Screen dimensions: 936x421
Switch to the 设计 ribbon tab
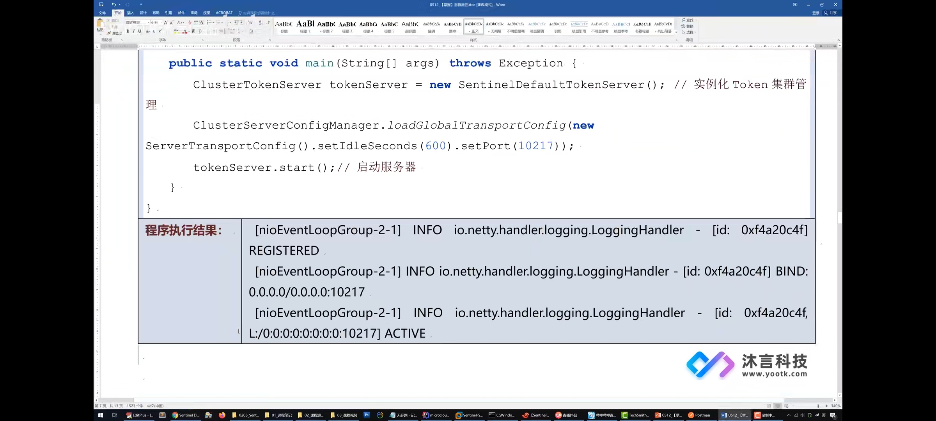[x=143, y=13]
